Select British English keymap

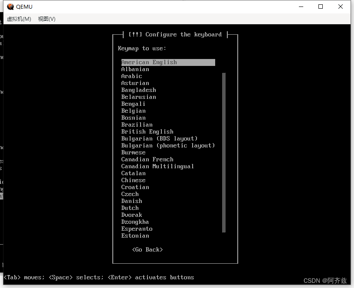tap(147, 131)
